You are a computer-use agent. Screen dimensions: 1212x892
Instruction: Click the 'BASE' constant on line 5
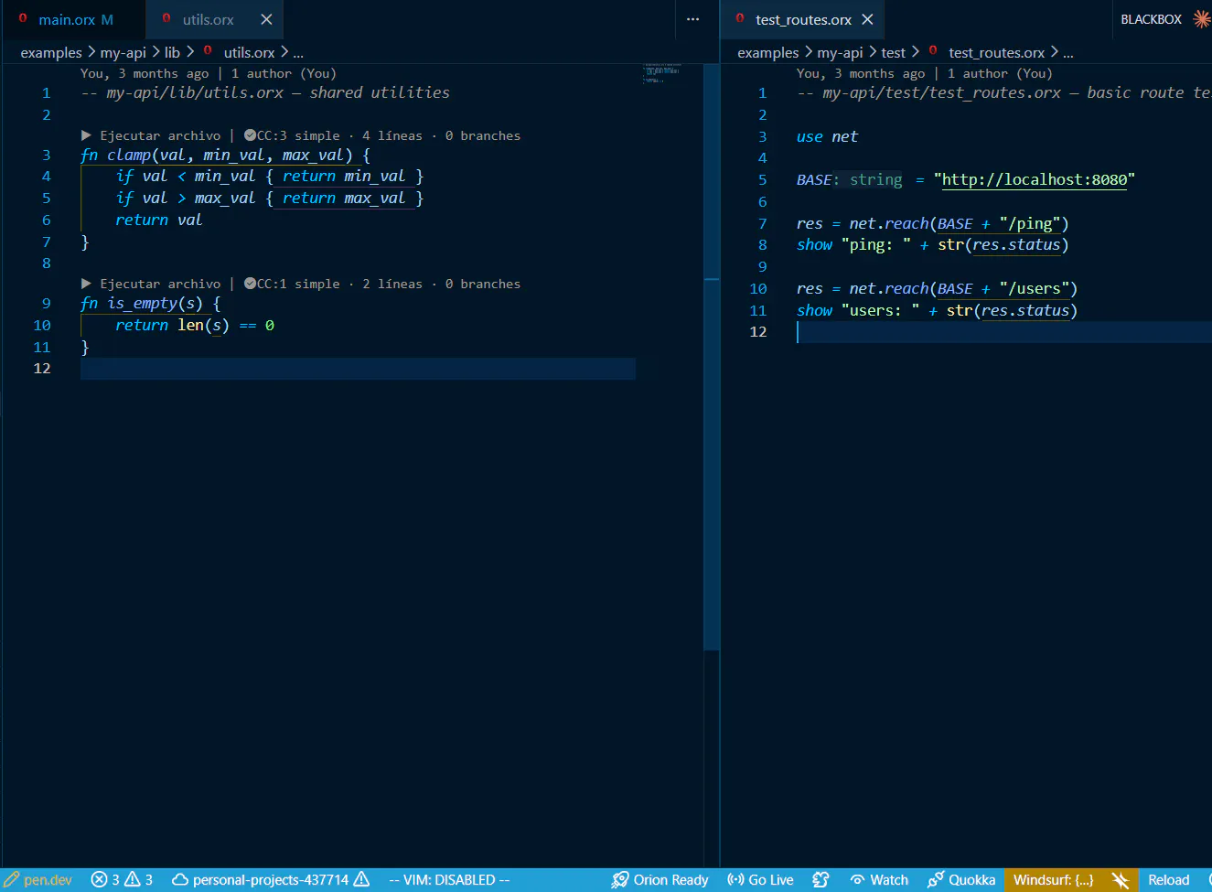[x=814, y=180]
